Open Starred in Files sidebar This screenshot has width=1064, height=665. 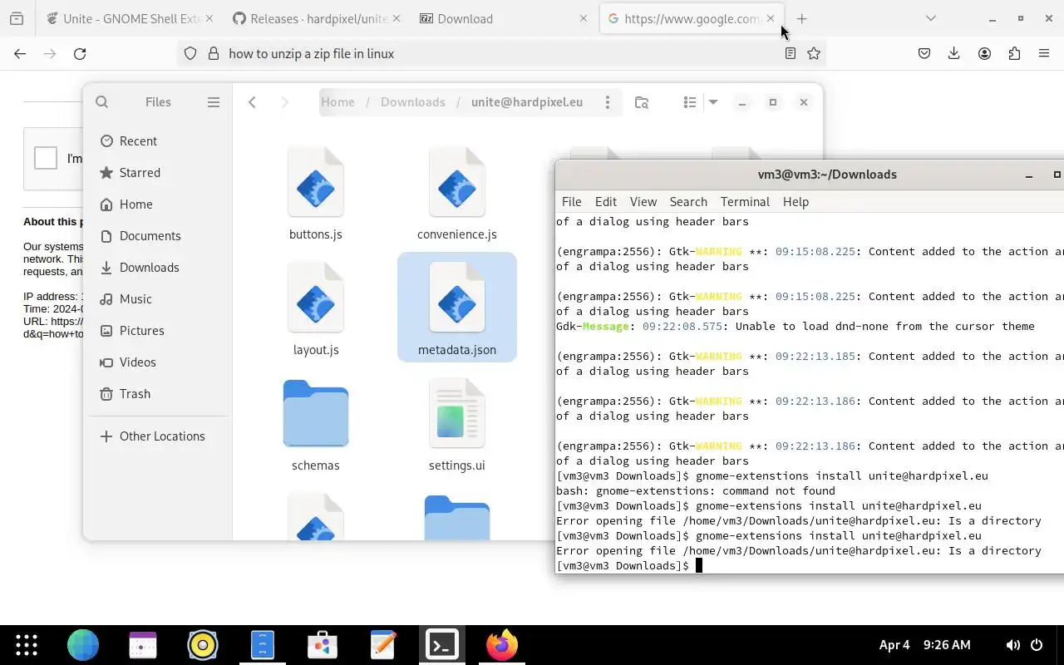pos(157,173)
